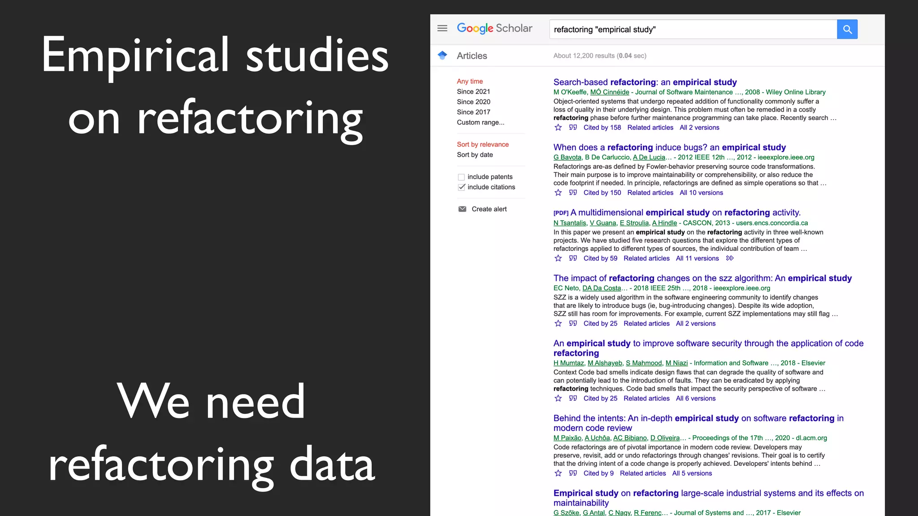Open Empirical study on refactoring large-scale industrial systems
The height and width of the screenshot is (516, 918).
pyautogui.click(x=708, y=498)
